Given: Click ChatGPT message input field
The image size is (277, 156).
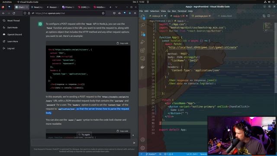Looking at the screenshot, I should tap(82, 143).
